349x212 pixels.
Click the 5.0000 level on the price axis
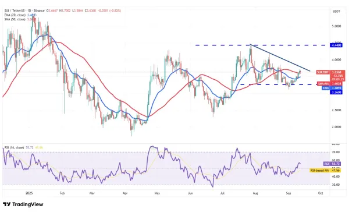tap(336, 26)
